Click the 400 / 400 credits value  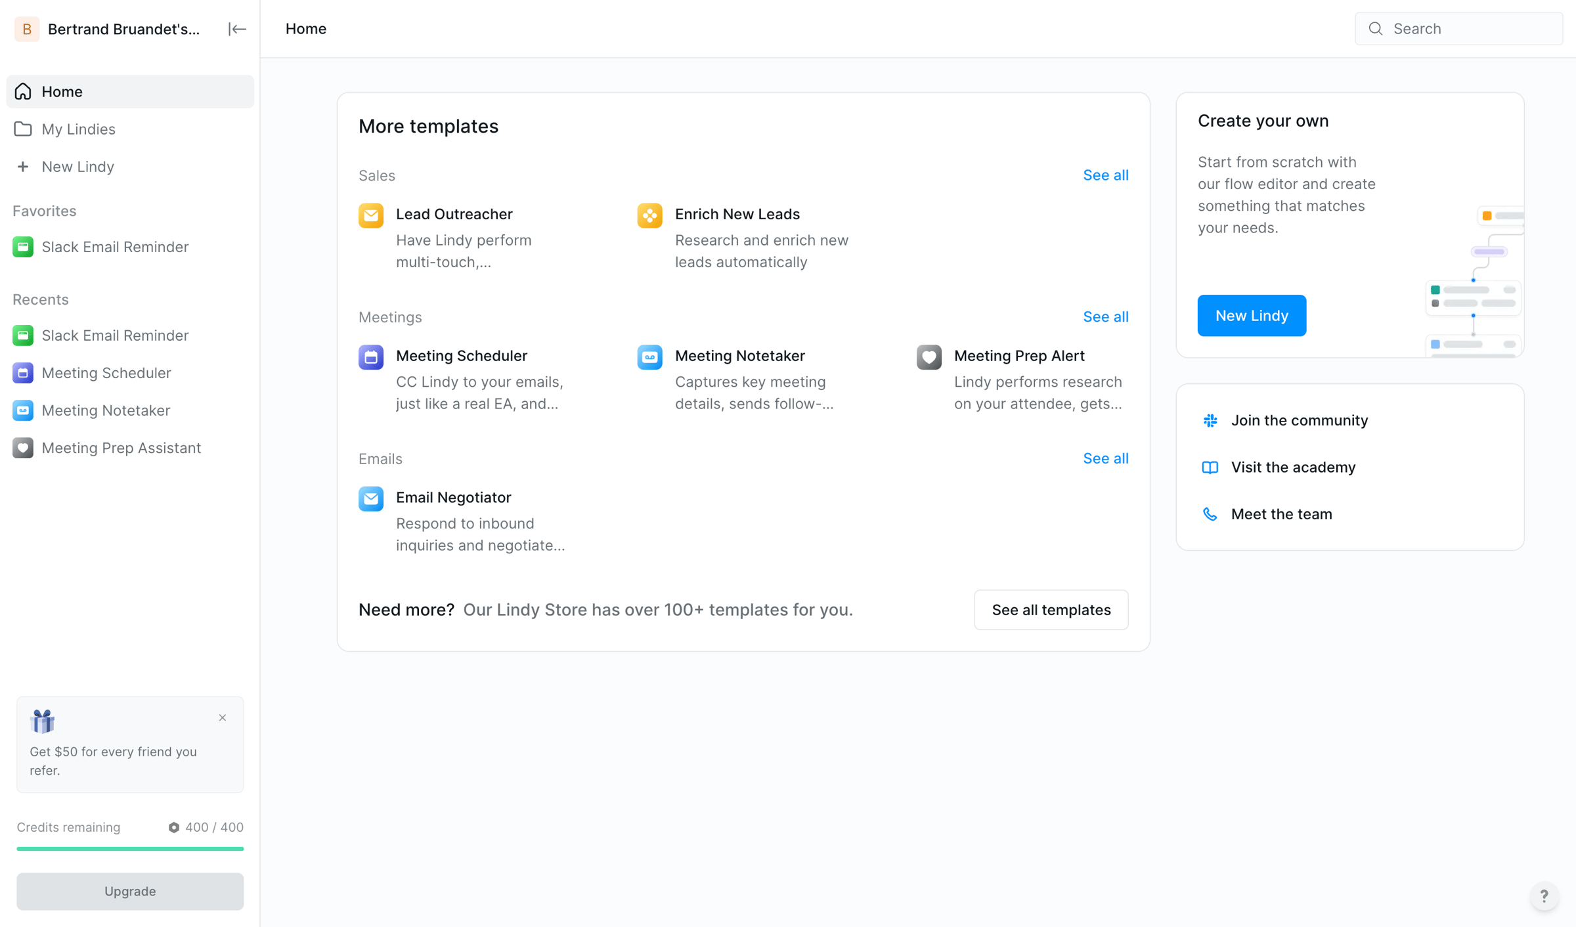[x=214, y=827]
